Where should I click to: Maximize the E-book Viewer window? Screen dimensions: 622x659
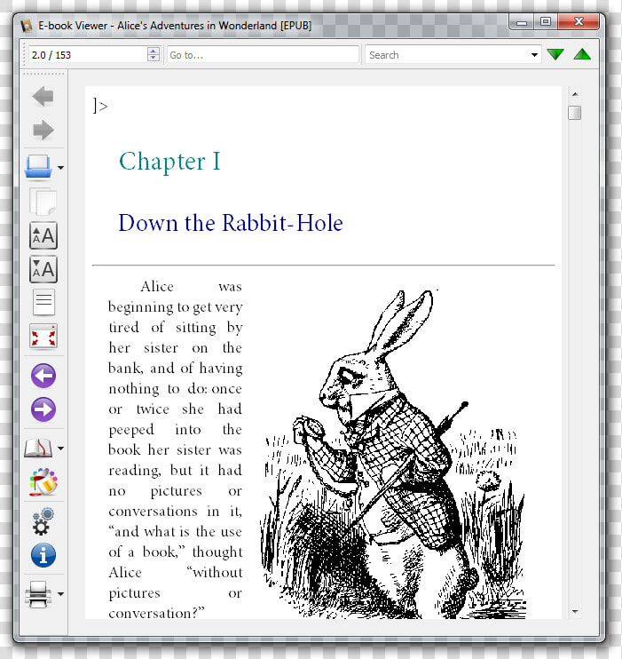coord(546,22)
